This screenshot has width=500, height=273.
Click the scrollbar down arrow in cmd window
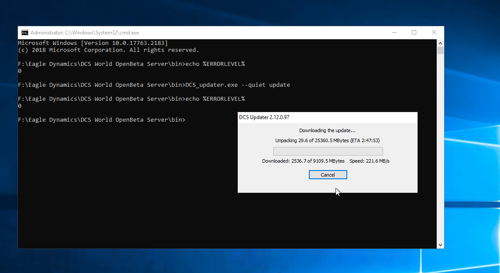pyautogui.click(x=440, y=245)
